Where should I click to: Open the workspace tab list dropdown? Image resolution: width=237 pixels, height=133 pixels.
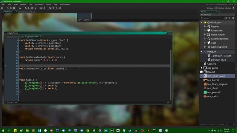click(34, 12)
